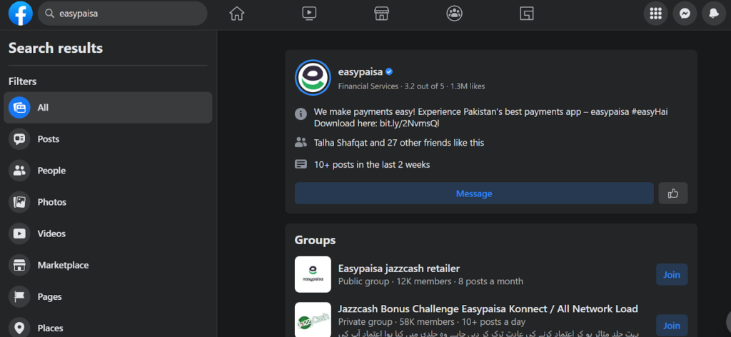Open the easypaisa page profile picture
Screen dimensions: 731x337
pyautogui.click(x=313, y=78)
